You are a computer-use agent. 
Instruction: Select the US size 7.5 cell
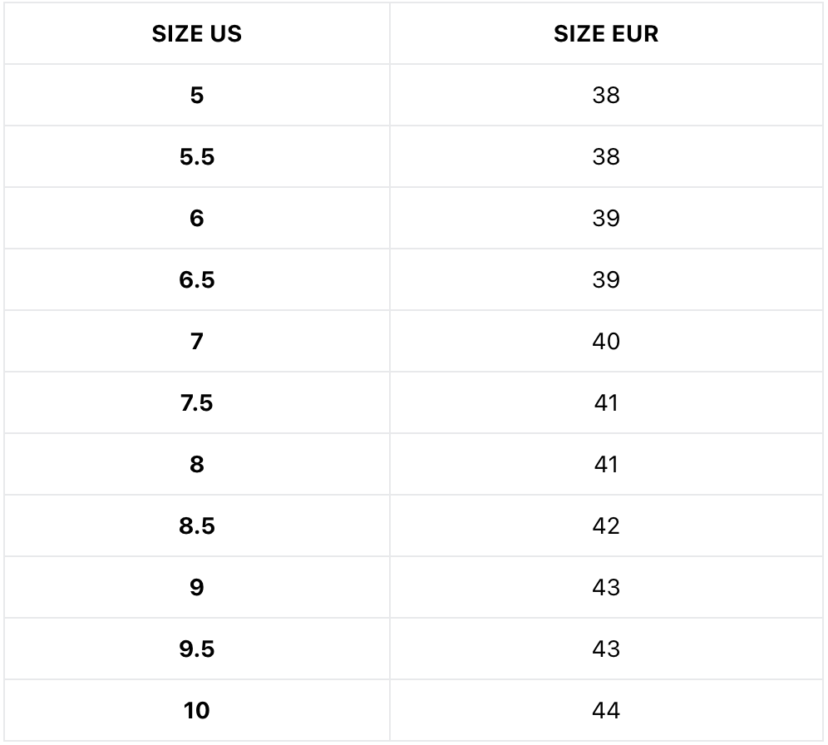197,403
